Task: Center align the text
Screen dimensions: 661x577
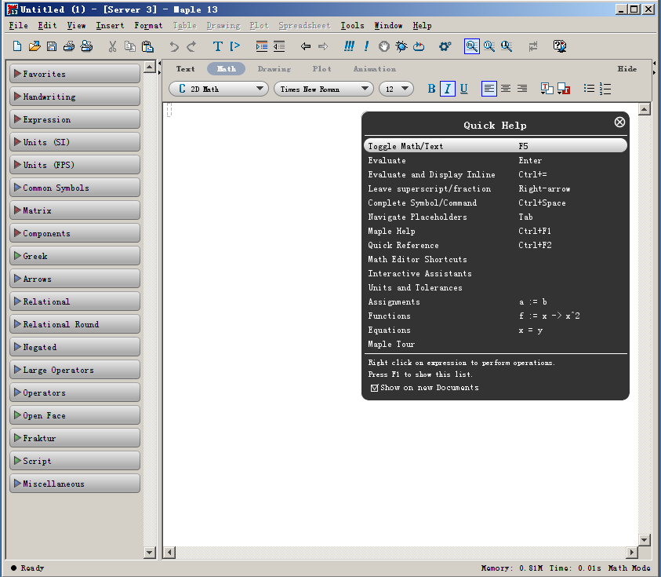Action: (506, 89)
